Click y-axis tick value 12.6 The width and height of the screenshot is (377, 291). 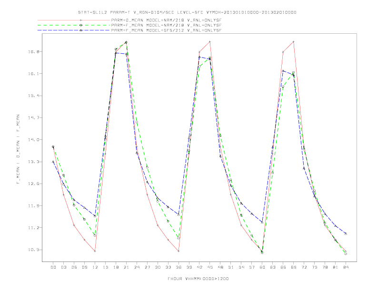(x=33, y=184)
